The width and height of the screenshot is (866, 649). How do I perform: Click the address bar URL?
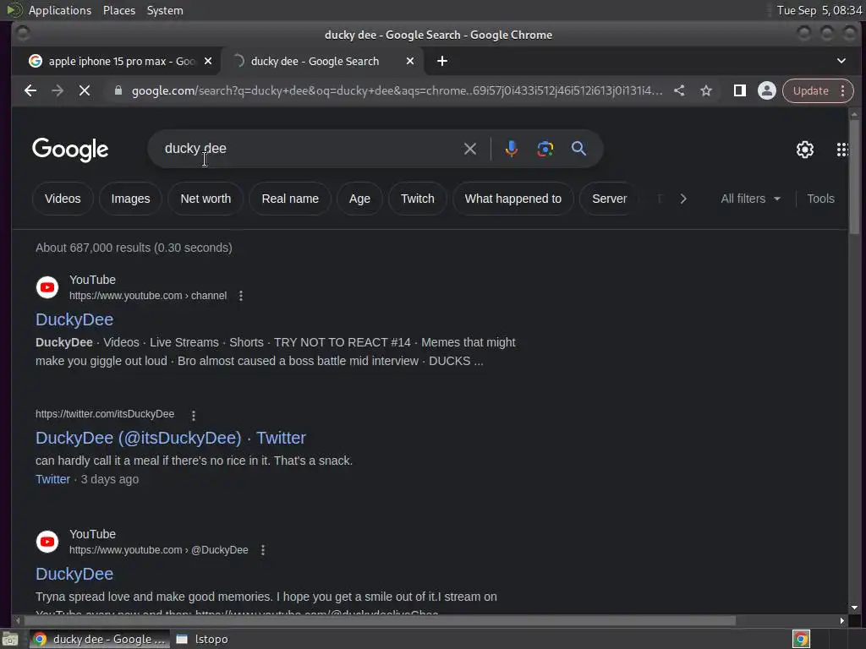pos(397,90)
